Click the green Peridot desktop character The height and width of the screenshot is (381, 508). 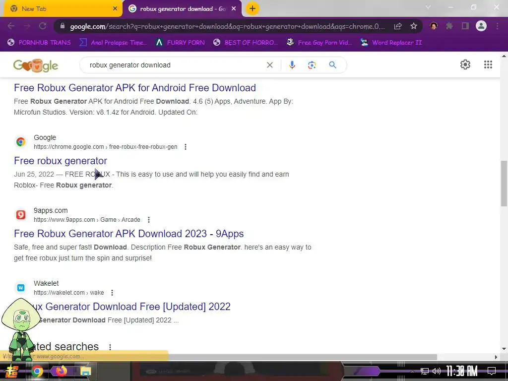pos(20,330)
